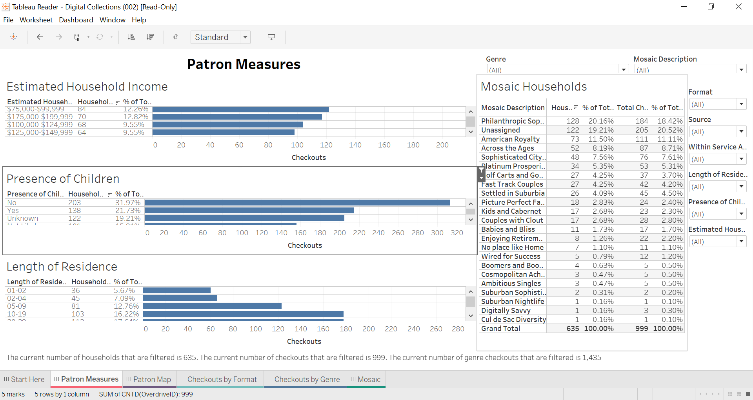Click last-sheet navigation icon in status bar
This screenshot has height=400, width=753.
pos(719,394)
